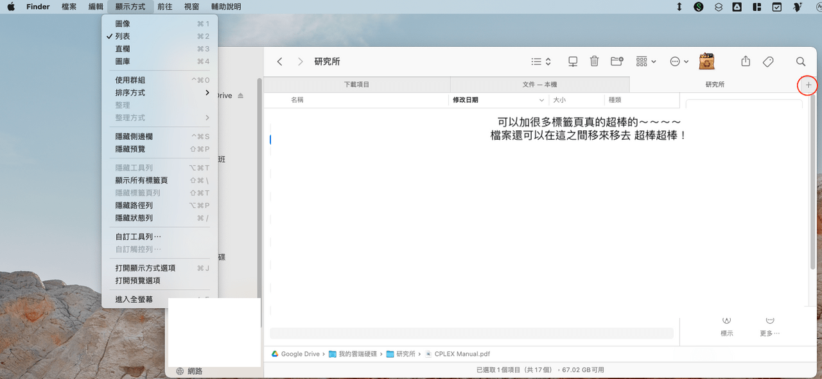
Task: Click the display/screen icon in Finder toolbar
Action: tap(573, 62)
